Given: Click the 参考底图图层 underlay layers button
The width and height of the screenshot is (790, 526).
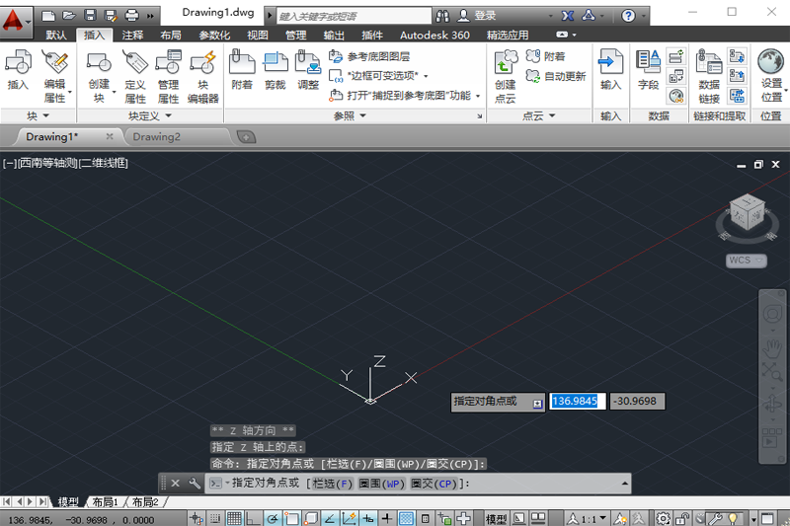Looking at the screenshot, I should [x=369, y=56].
